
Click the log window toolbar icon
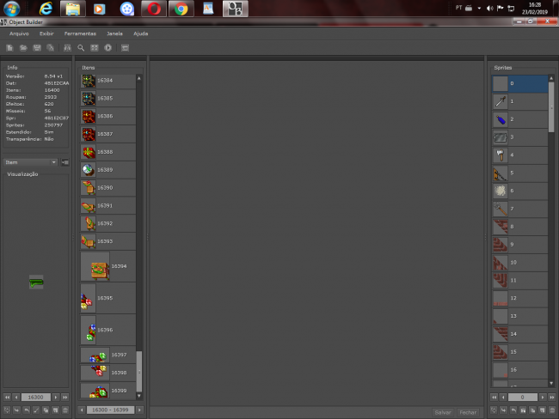(125, 48)
